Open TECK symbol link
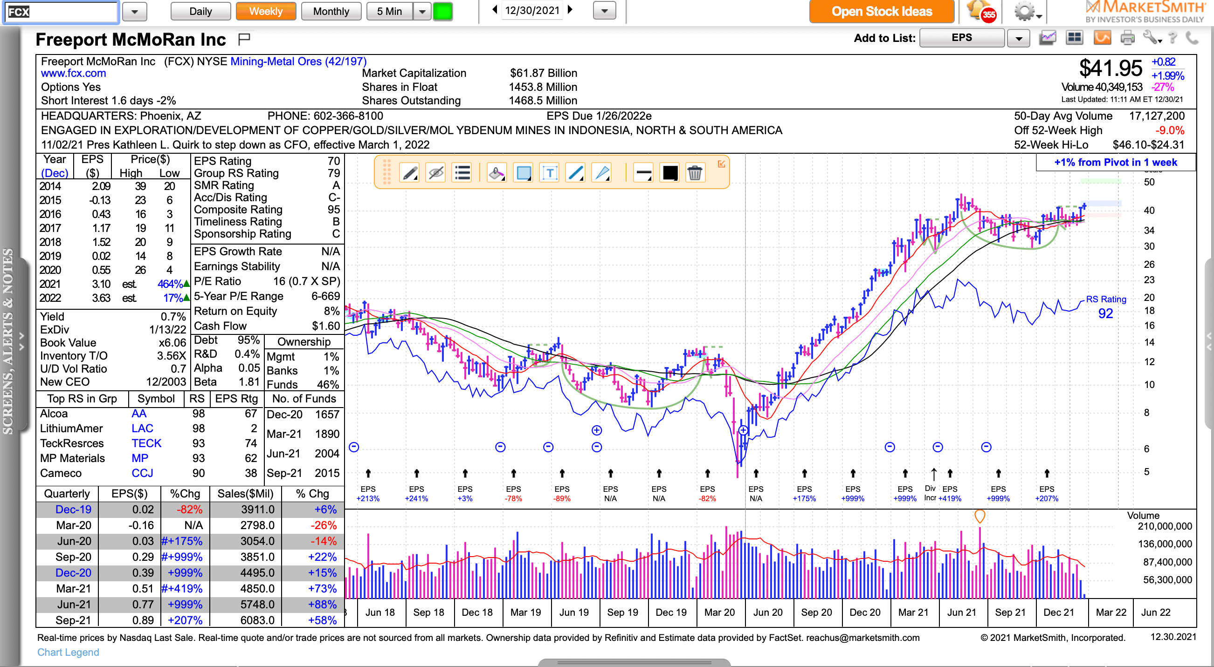1214x667 pixels. (x=146, y=443)
